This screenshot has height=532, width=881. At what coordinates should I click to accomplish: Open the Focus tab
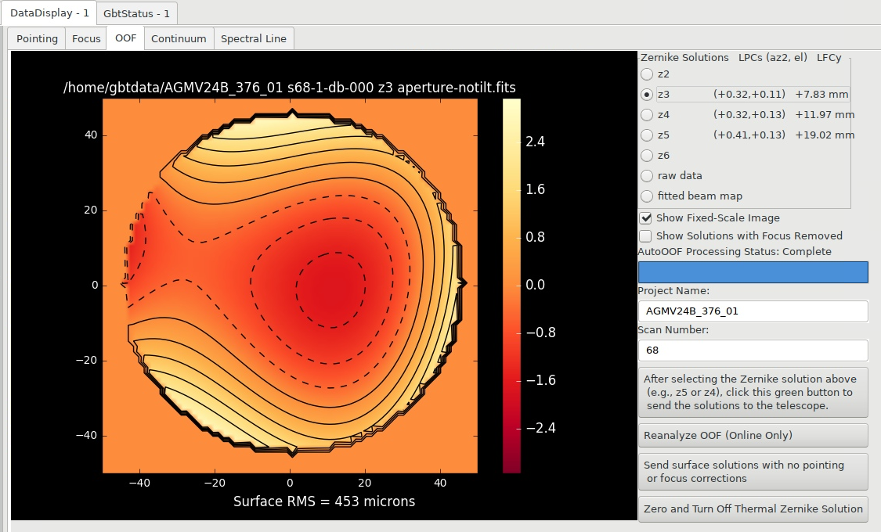click(x=86, y=38)
